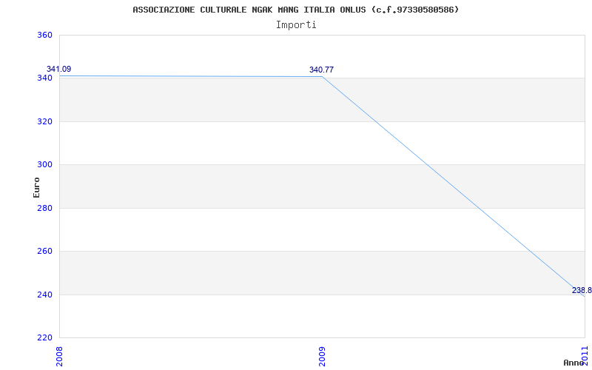Click the 341.09 data label

(x=59, y=69)
